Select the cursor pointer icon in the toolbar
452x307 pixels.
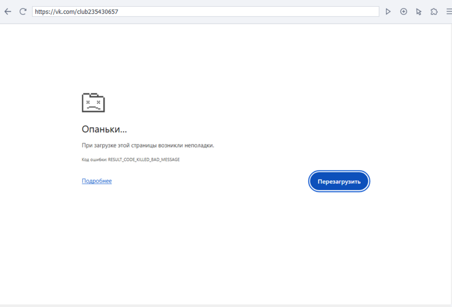(419, 11)
